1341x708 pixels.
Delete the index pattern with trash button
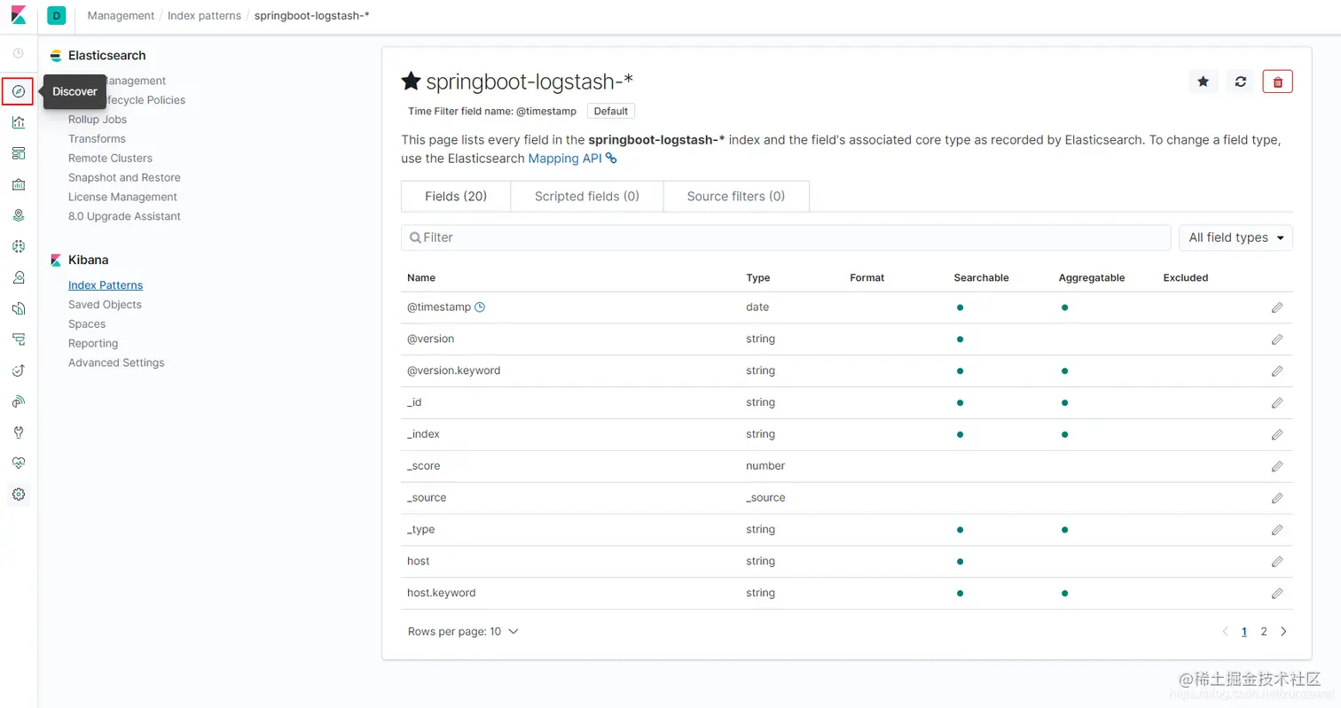pyautogui.click(x=1277, y=82)
